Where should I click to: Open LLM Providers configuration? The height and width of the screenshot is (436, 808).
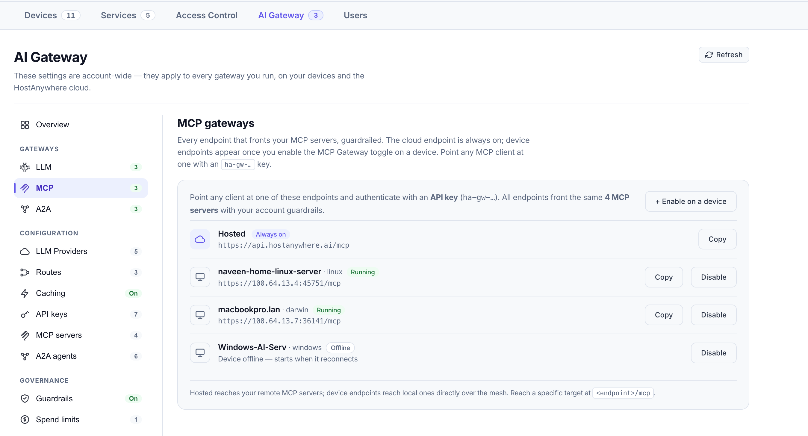[x=81, y=252]
